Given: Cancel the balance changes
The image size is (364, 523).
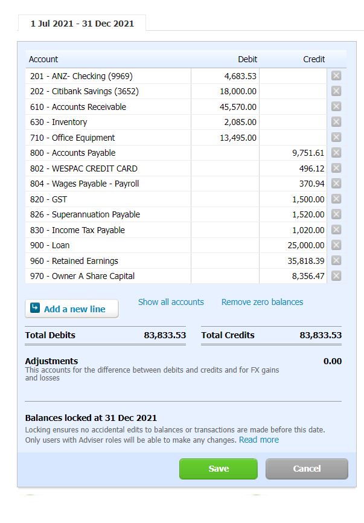Looking at the screenshot, I should click(307, 469).
